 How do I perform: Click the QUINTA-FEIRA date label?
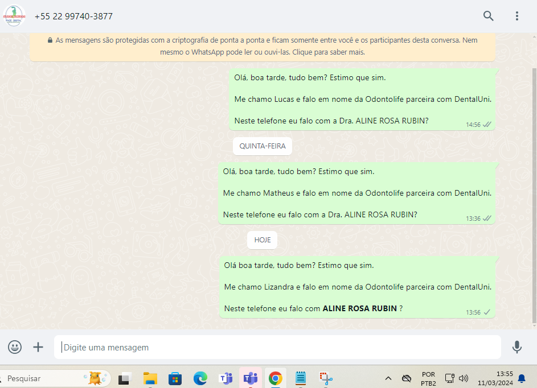pos(263,146)
